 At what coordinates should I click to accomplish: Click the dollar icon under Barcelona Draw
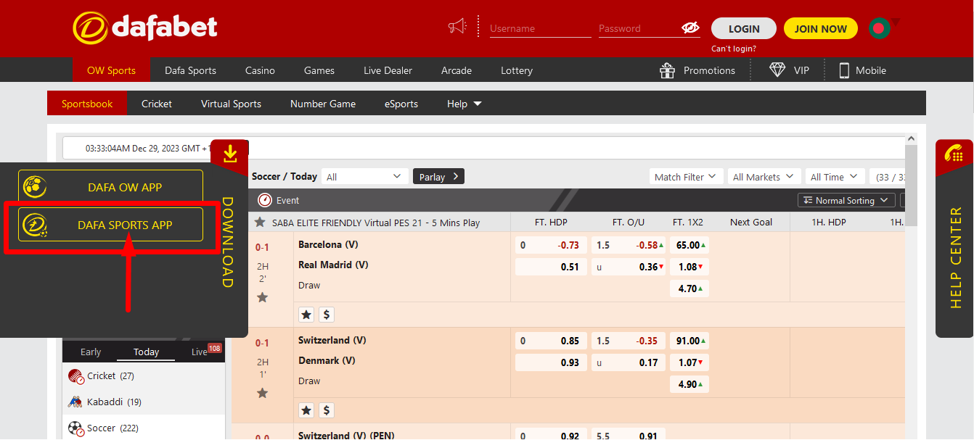[x=327, y=315]
